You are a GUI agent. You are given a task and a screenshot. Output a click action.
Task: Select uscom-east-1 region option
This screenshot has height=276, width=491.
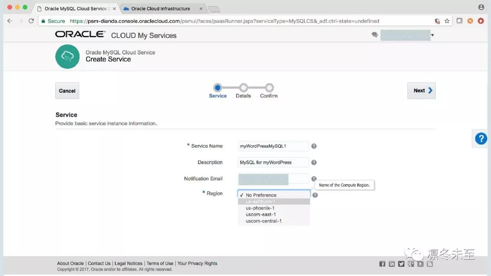(x=274, y=215)
